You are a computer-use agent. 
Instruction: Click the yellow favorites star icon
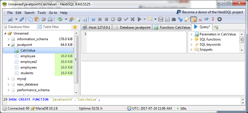click(75, 27)
